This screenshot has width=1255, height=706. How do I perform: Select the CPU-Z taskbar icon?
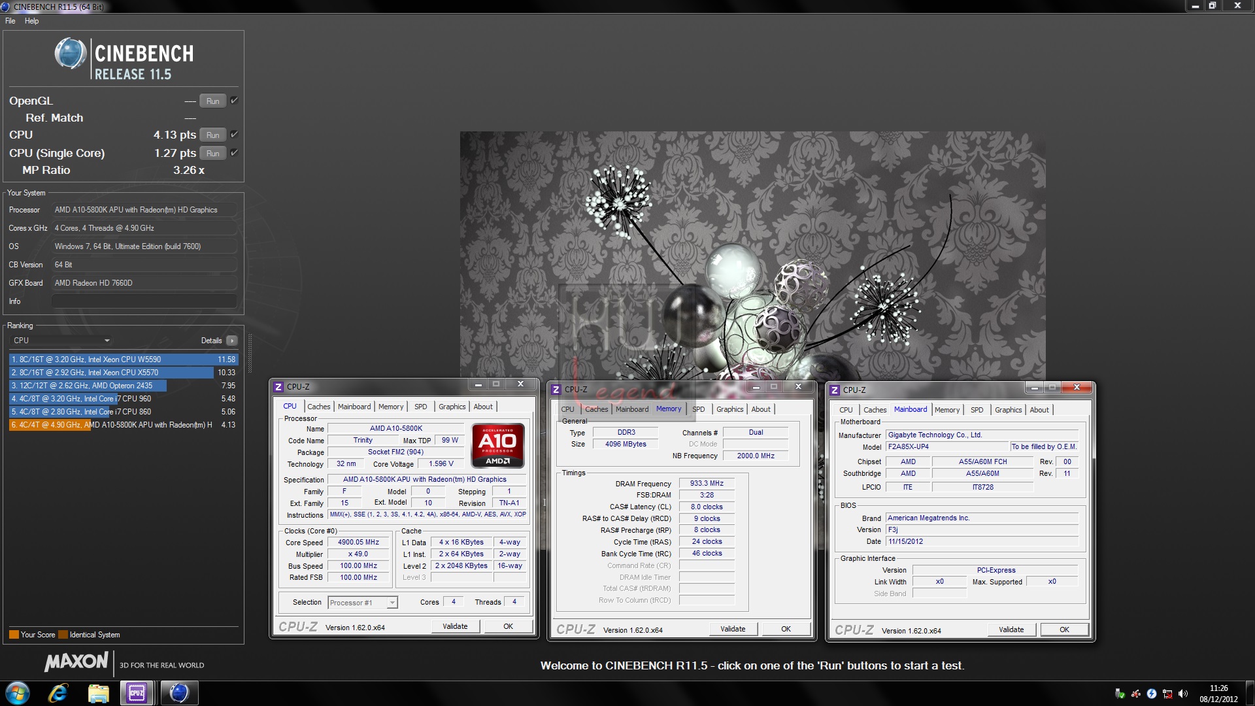point(137,693)
